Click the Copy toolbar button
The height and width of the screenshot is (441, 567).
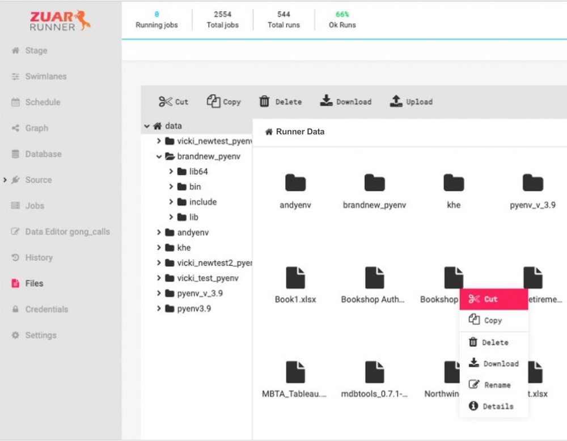[224, 101]
